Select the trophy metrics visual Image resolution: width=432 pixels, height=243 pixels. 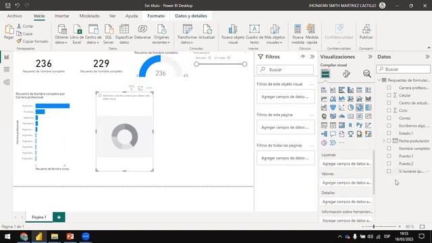click(x=350, y=134)
